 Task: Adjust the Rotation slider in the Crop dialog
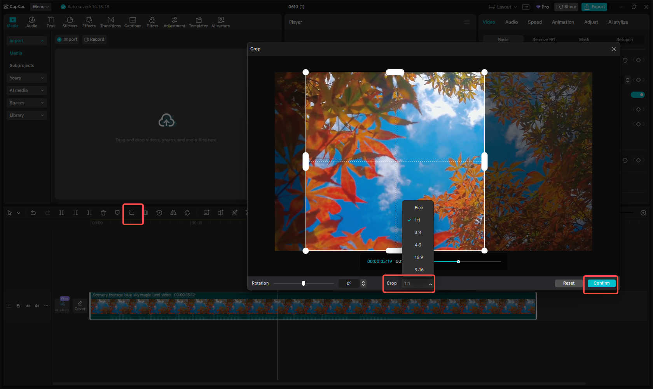coord(304,283)
